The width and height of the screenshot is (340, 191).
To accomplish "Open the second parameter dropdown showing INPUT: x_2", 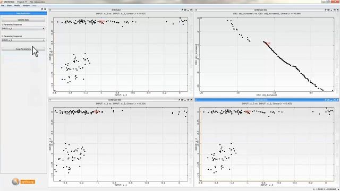I will click(23, 40).
